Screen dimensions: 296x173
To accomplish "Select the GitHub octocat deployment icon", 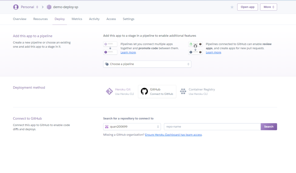I will click(x=144, y=91).
